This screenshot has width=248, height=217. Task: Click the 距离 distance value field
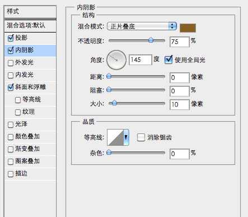tap(180, 77)
